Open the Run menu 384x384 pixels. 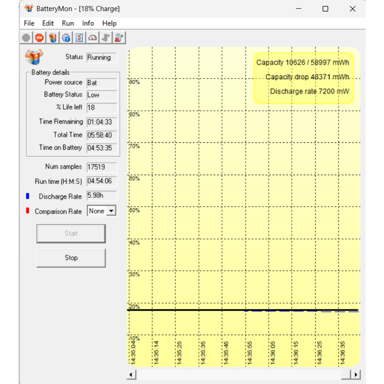68,23
